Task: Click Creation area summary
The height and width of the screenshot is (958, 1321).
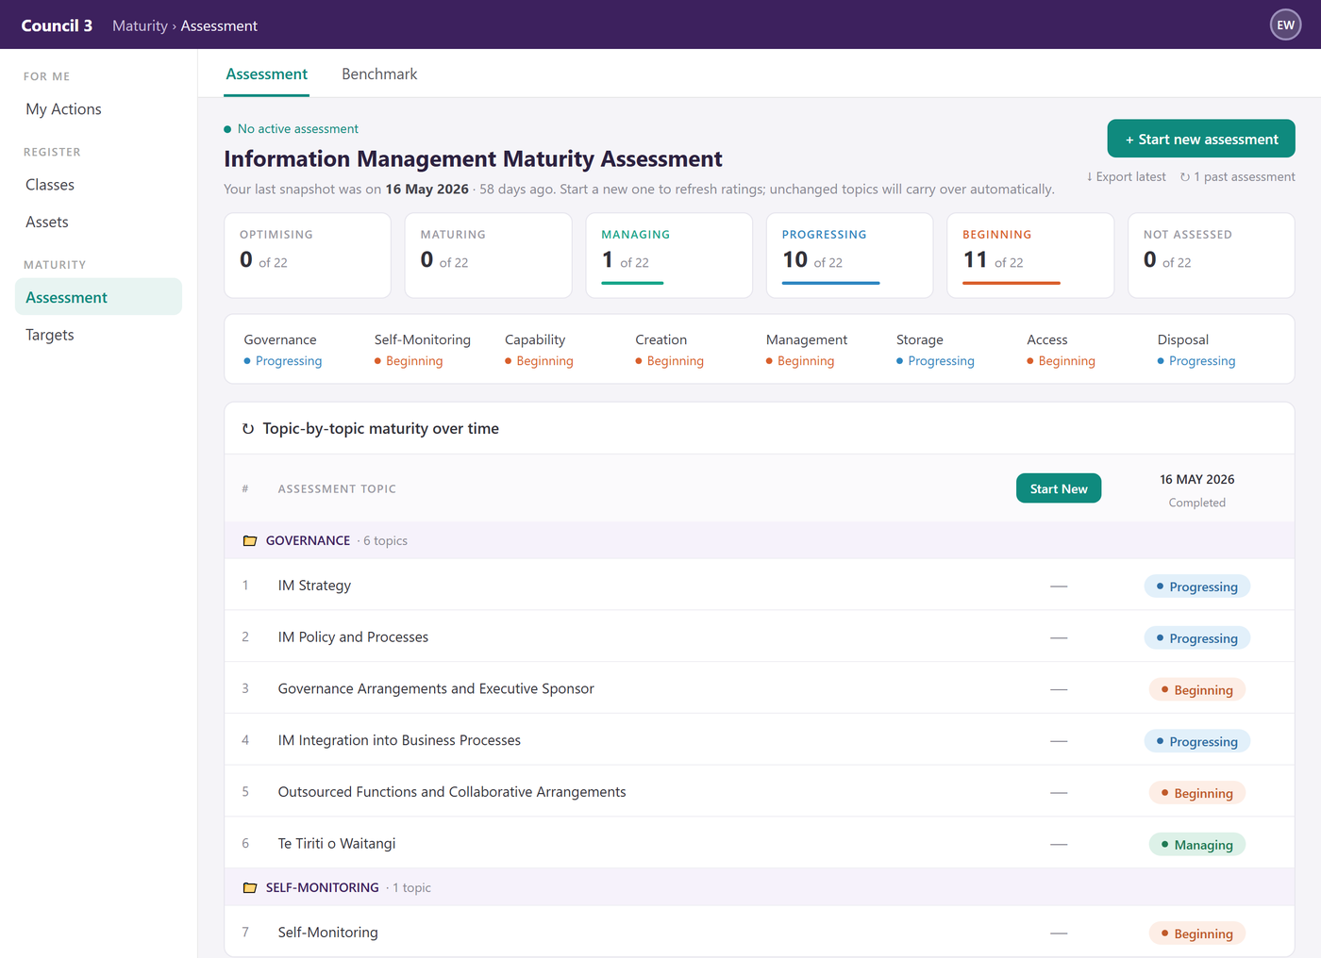Action: (x=670, y=350)
